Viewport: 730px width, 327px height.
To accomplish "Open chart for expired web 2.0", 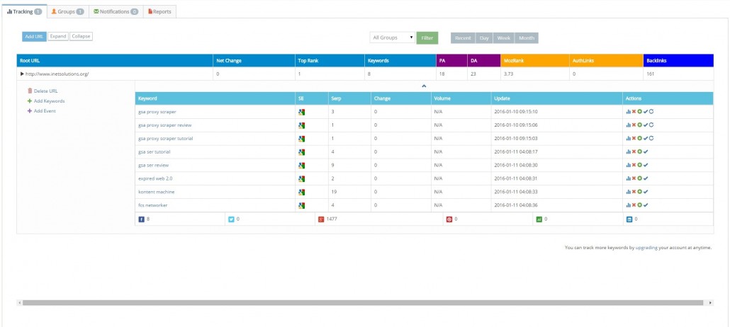I will pyautogui.click(x=629, y=178).
